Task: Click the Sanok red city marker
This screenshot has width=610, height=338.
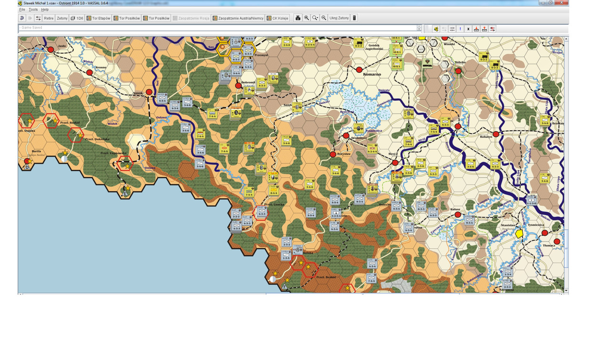Action: click(x=149, y=92)
